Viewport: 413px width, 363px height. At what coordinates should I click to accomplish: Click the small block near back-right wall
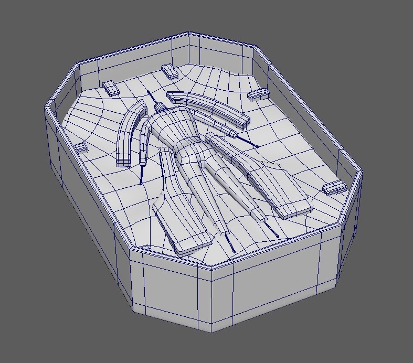pyautogui.click(x=258, y=94)
